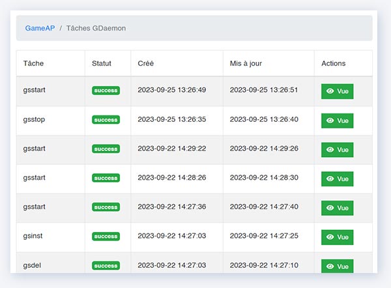View the gsstart task created 13:26:49

click(x=337, y=91)
